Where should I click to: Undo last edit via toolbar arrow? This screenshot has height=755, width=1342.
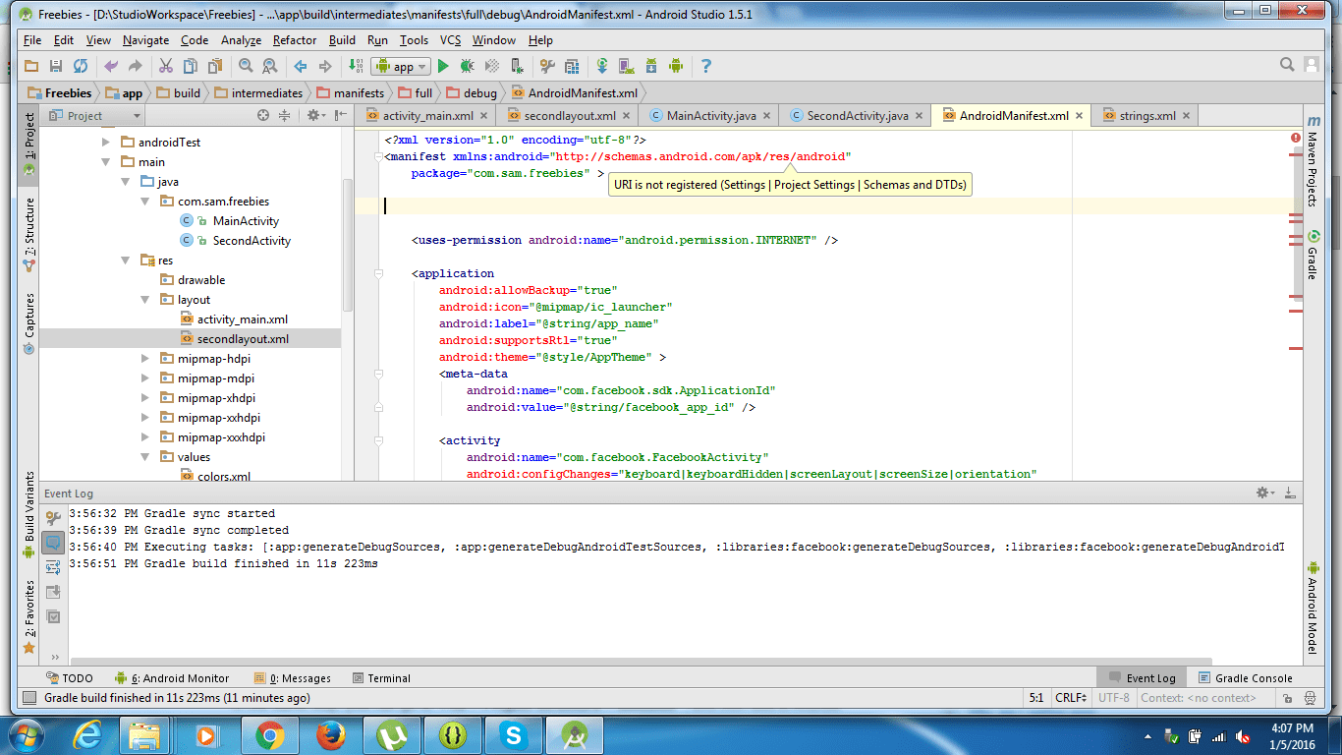tap(111, 66)
